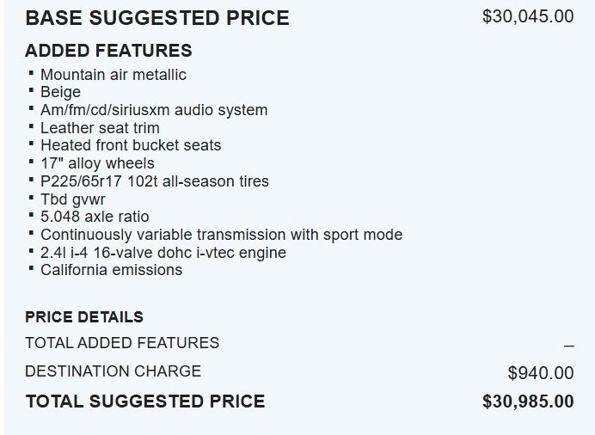Viewport: 595px width, 435px height.
Task: Select the 17" alloy wheels entry
Action: point(97,163)
